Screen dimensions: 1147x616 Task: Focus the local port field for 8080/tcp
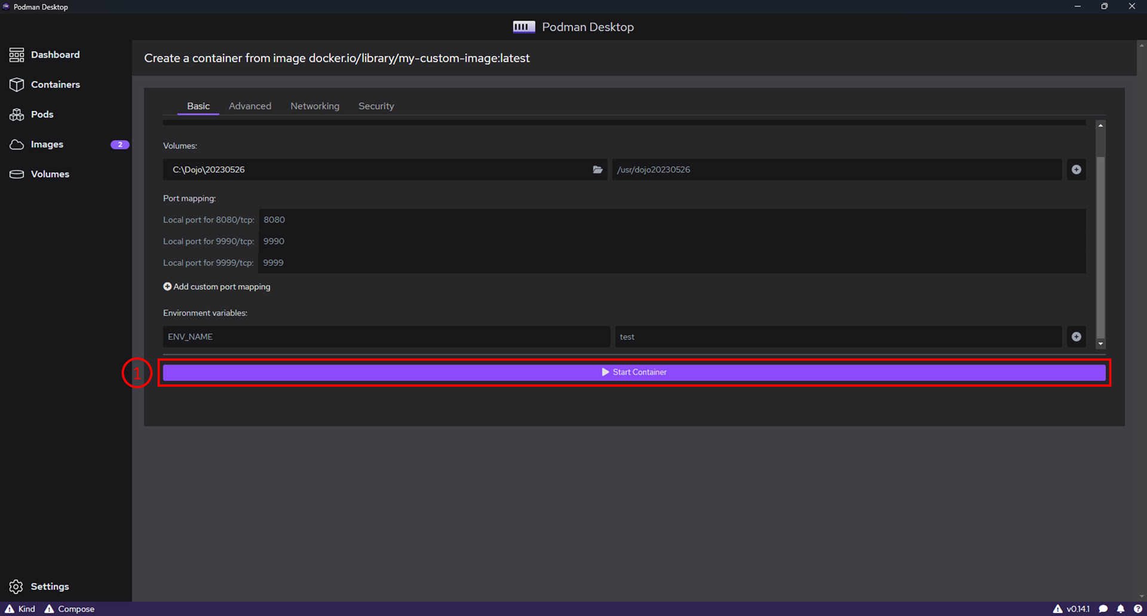coord(672,220)
